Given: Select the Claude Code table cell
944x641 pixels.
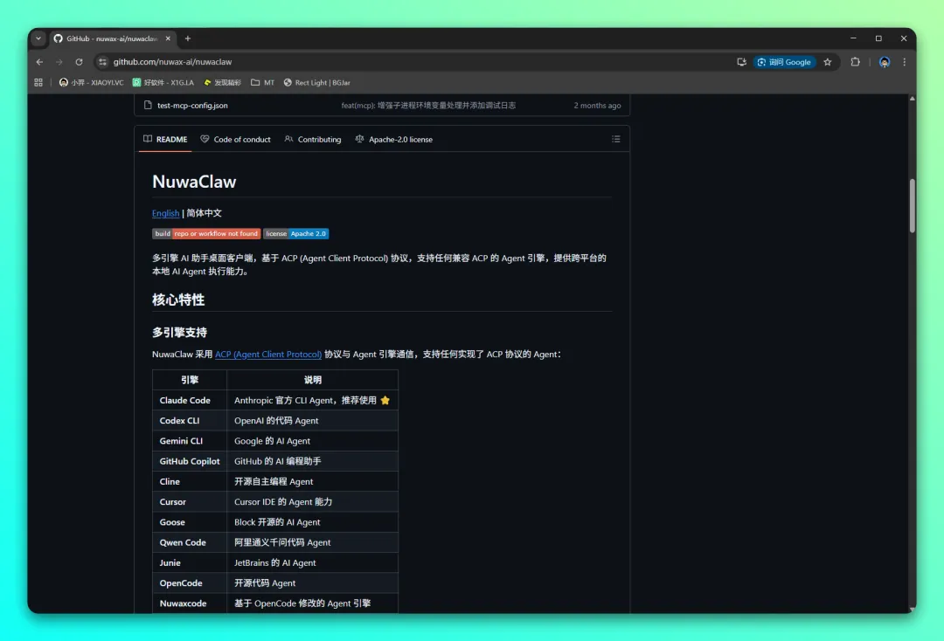Looking at the screenshot, I should 189,401.
